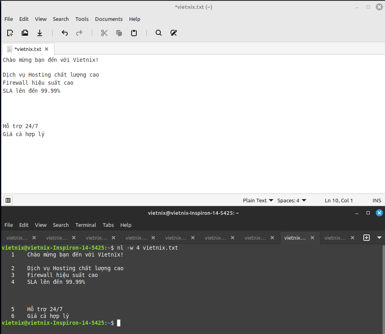Close the last terminal tab

[x=353, y=238]
